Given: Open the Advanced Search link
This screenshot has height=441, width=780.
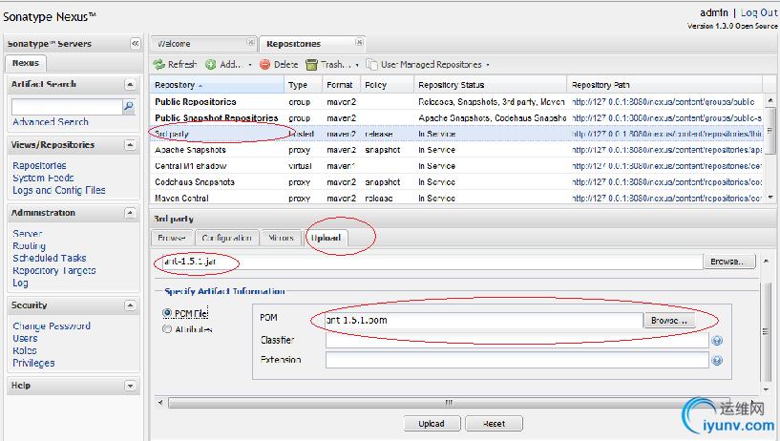Looking at the screenshot, I should [51, 122].
